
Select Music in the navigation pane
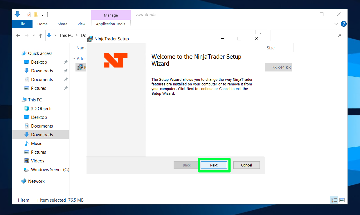(x=37, y=143)
